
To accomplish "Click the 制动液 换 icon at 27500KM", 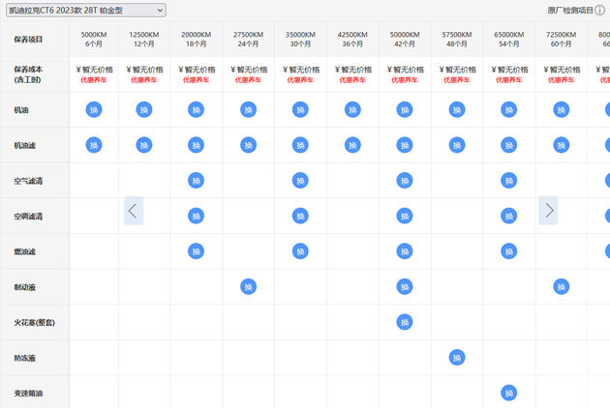I will (x=248, y=286).
